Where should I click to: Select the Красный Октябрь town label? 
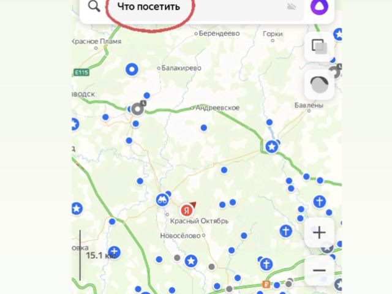tap(199, 221)
